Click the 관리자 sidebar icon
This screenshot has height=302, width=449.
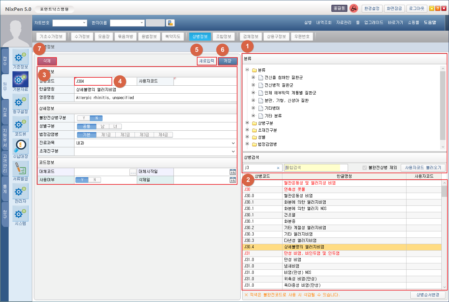(x=20, y=192)
